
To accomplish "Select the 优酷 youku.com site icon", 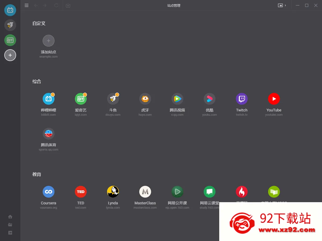I will tap(210, 99).
